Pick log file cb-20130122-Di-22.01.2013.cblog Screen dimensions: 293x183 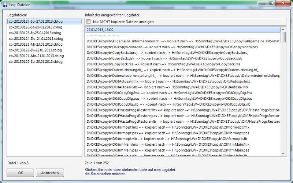tap(35, 50)
